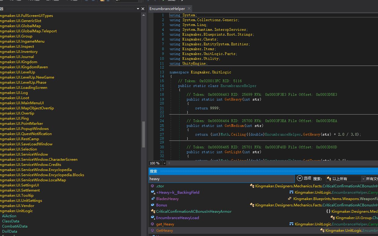Expand the search options (选项) chevron
Viewport: 378px width, 236px height.
pos(300,178)
